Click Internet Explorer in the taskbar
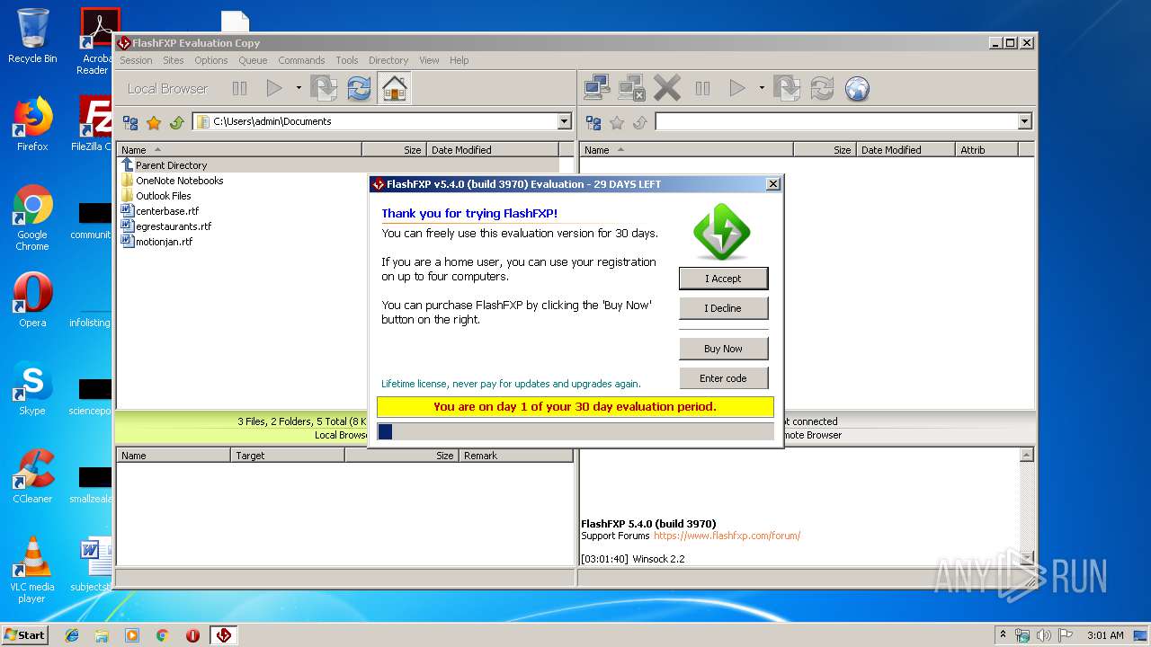This screenshot has height=647, width=1151. point(72,635)
